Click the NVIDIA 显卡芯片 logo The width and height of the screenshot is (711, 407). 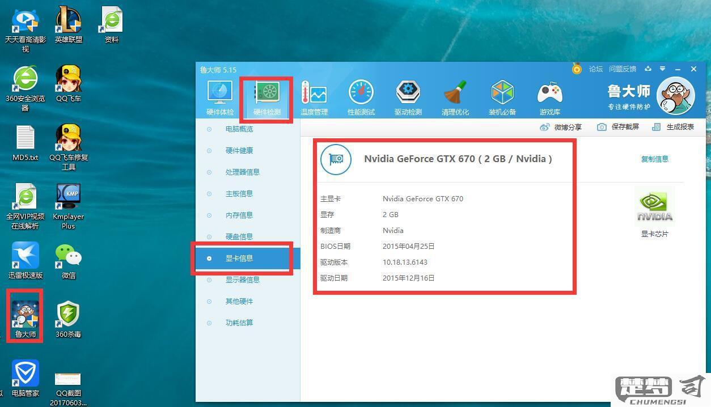655,207
